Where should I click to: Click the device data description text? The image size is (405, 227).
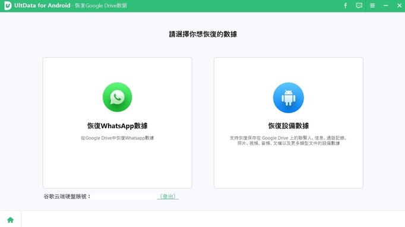[x=288, y=141]
